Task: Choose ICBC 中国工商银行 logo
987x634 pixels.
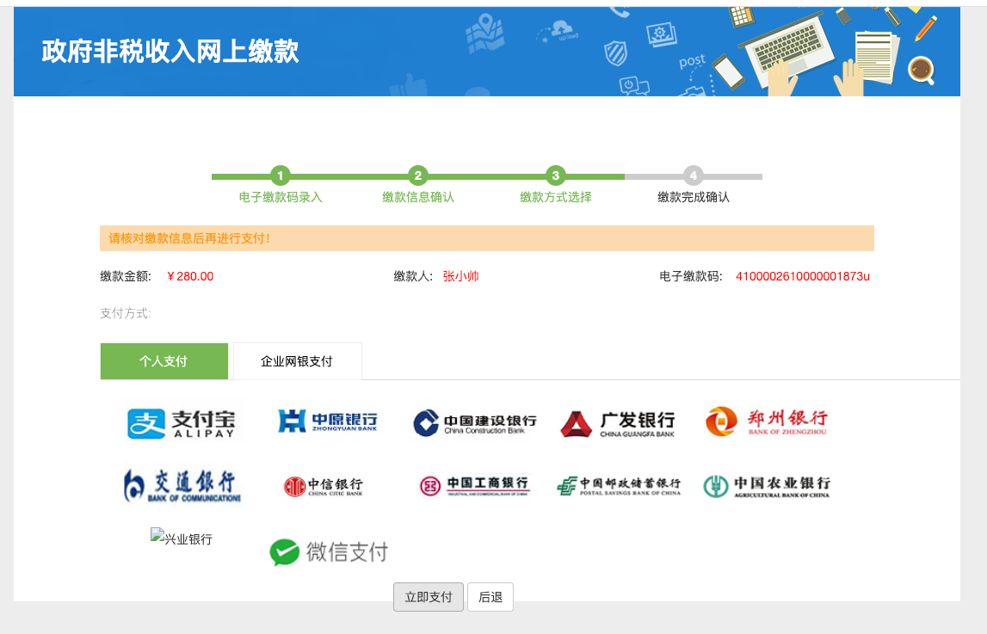Action: coord(475,485)
